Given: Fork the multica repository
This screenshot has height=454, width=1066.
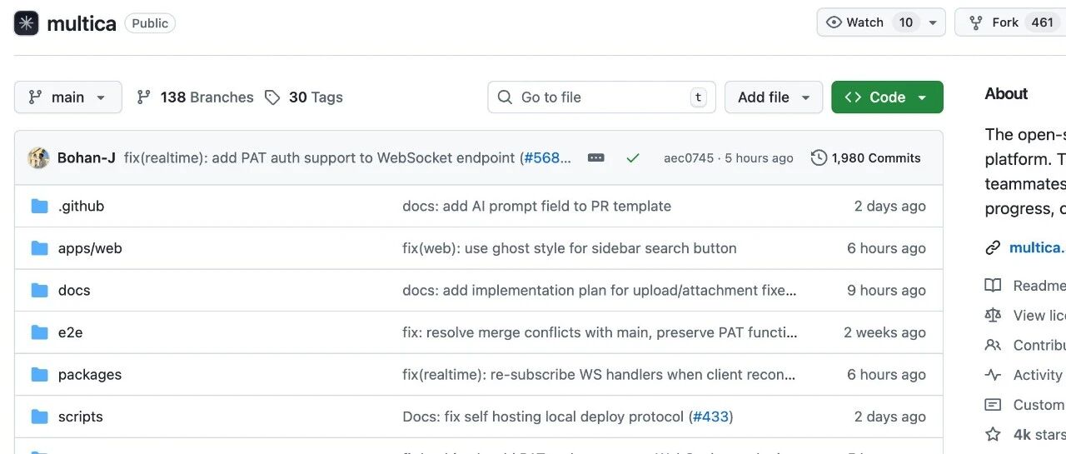Looking at the screenshot, I should click(x=1005, y=22).
